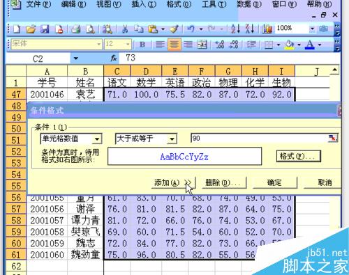The width and height of the screenshot is (349, 275).
Task: Open 大于或等于 operator dropdown
Action: [172, 139]
